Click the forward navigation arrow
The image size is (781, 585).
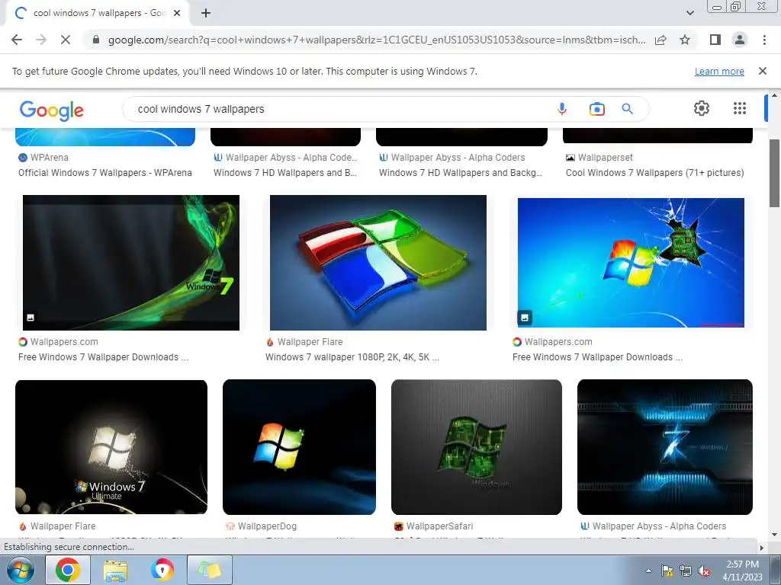41,40
